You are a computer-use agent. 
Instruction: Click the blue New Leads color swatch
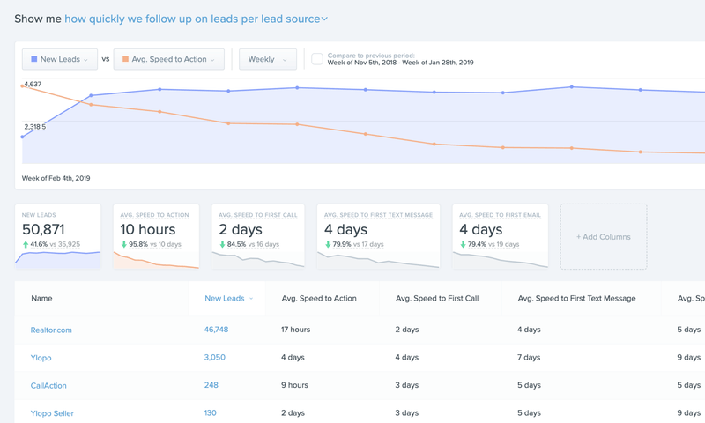33,59
